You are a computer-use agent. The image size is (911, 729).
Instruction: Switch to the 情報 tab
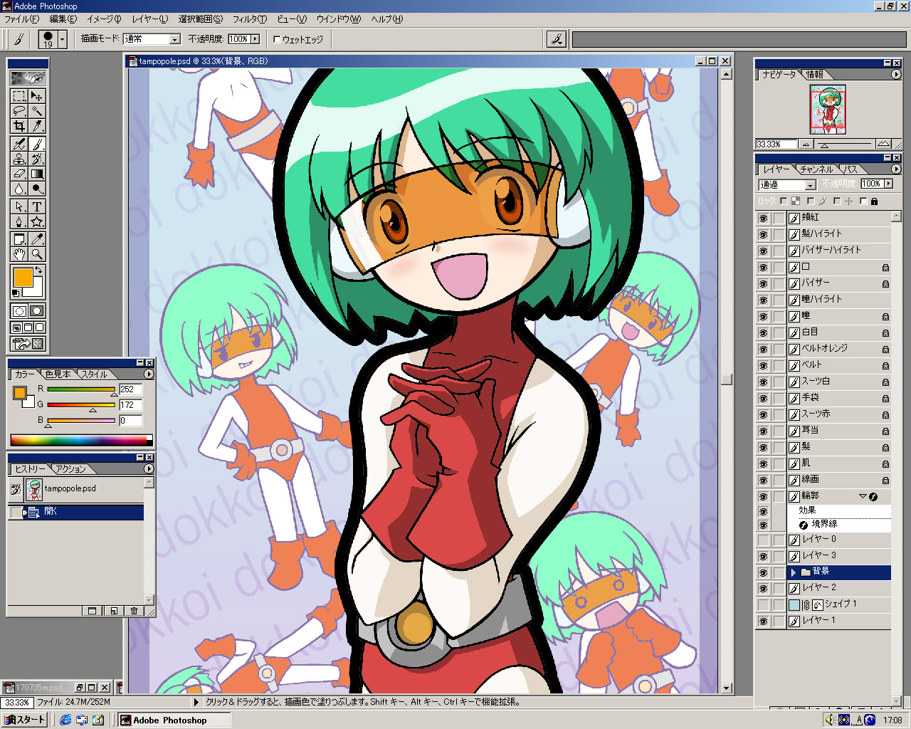tap(815, 75)
